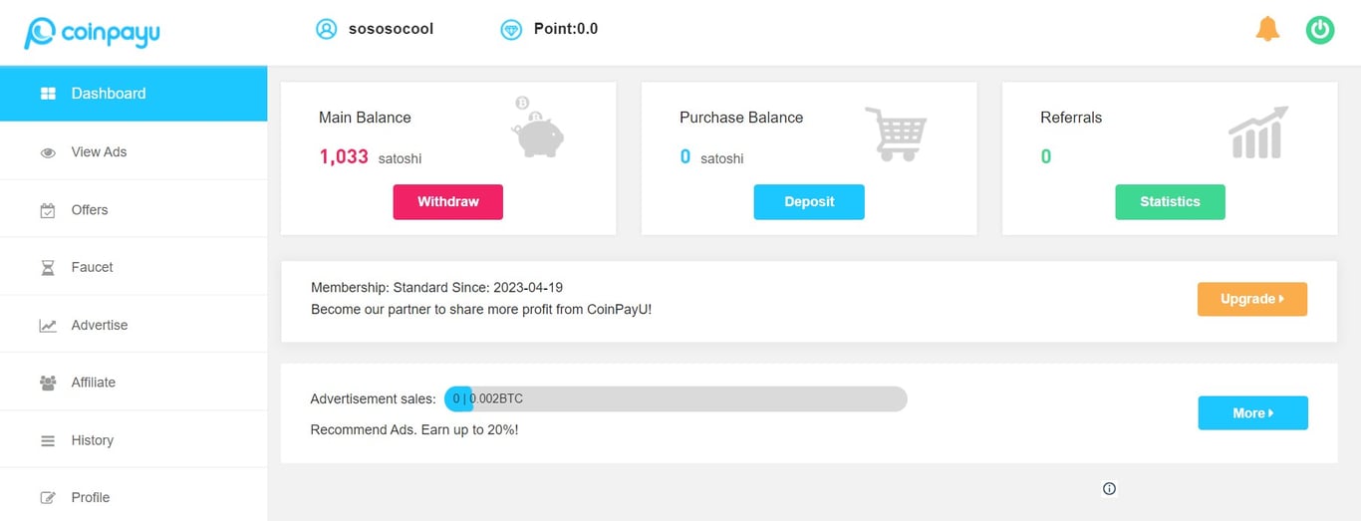Select Faucet from the sidebar menu
Image resolution: width=1361 pixels, height=521 pixels.
[134, 267]
